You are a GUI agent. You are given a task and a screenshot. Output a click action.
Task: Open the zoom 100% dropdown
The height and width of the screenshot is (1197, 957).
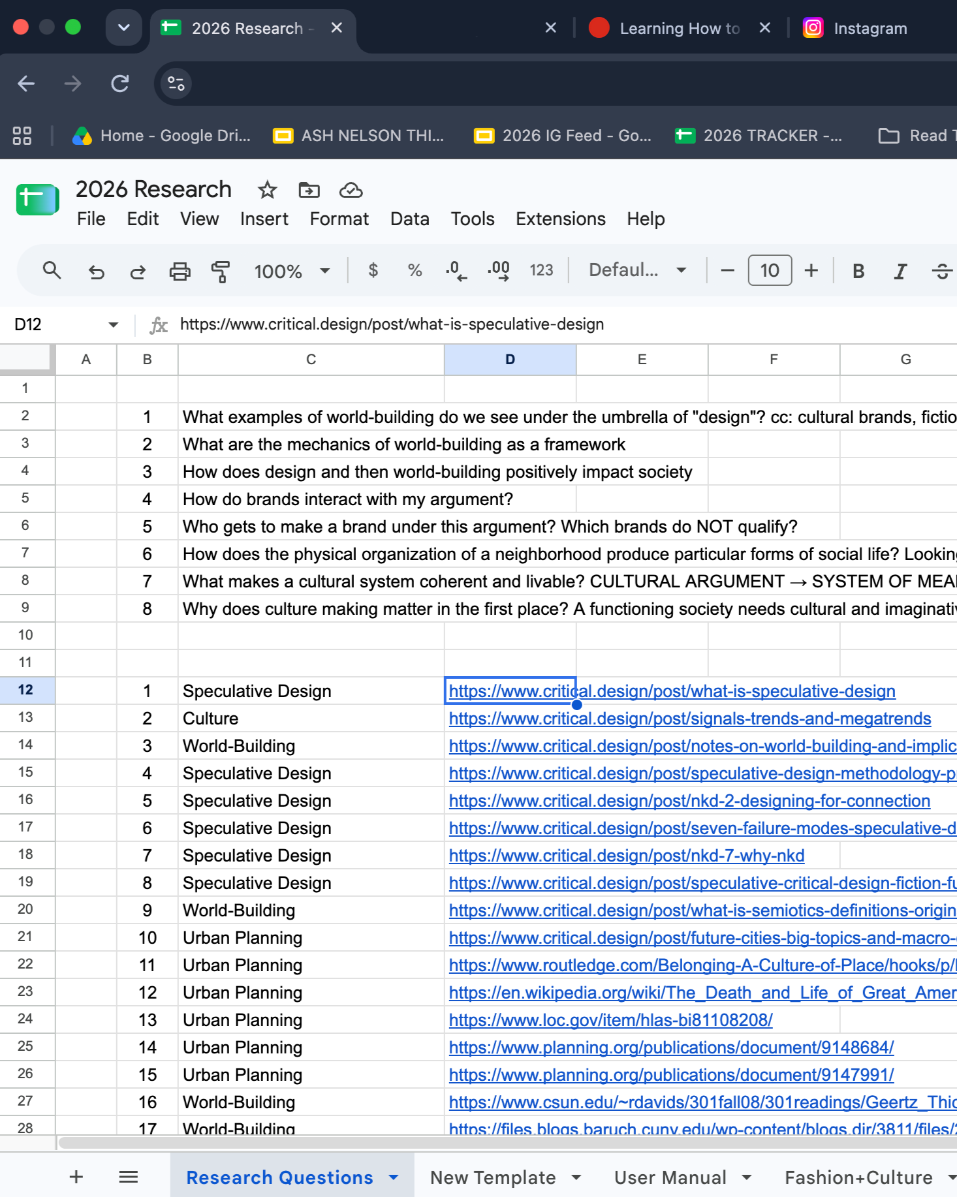pyautogui.click(x=292, y=271)
